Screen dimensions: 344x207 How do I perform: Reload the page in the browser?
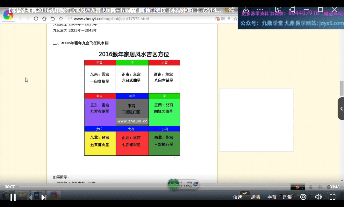[36, 19]
